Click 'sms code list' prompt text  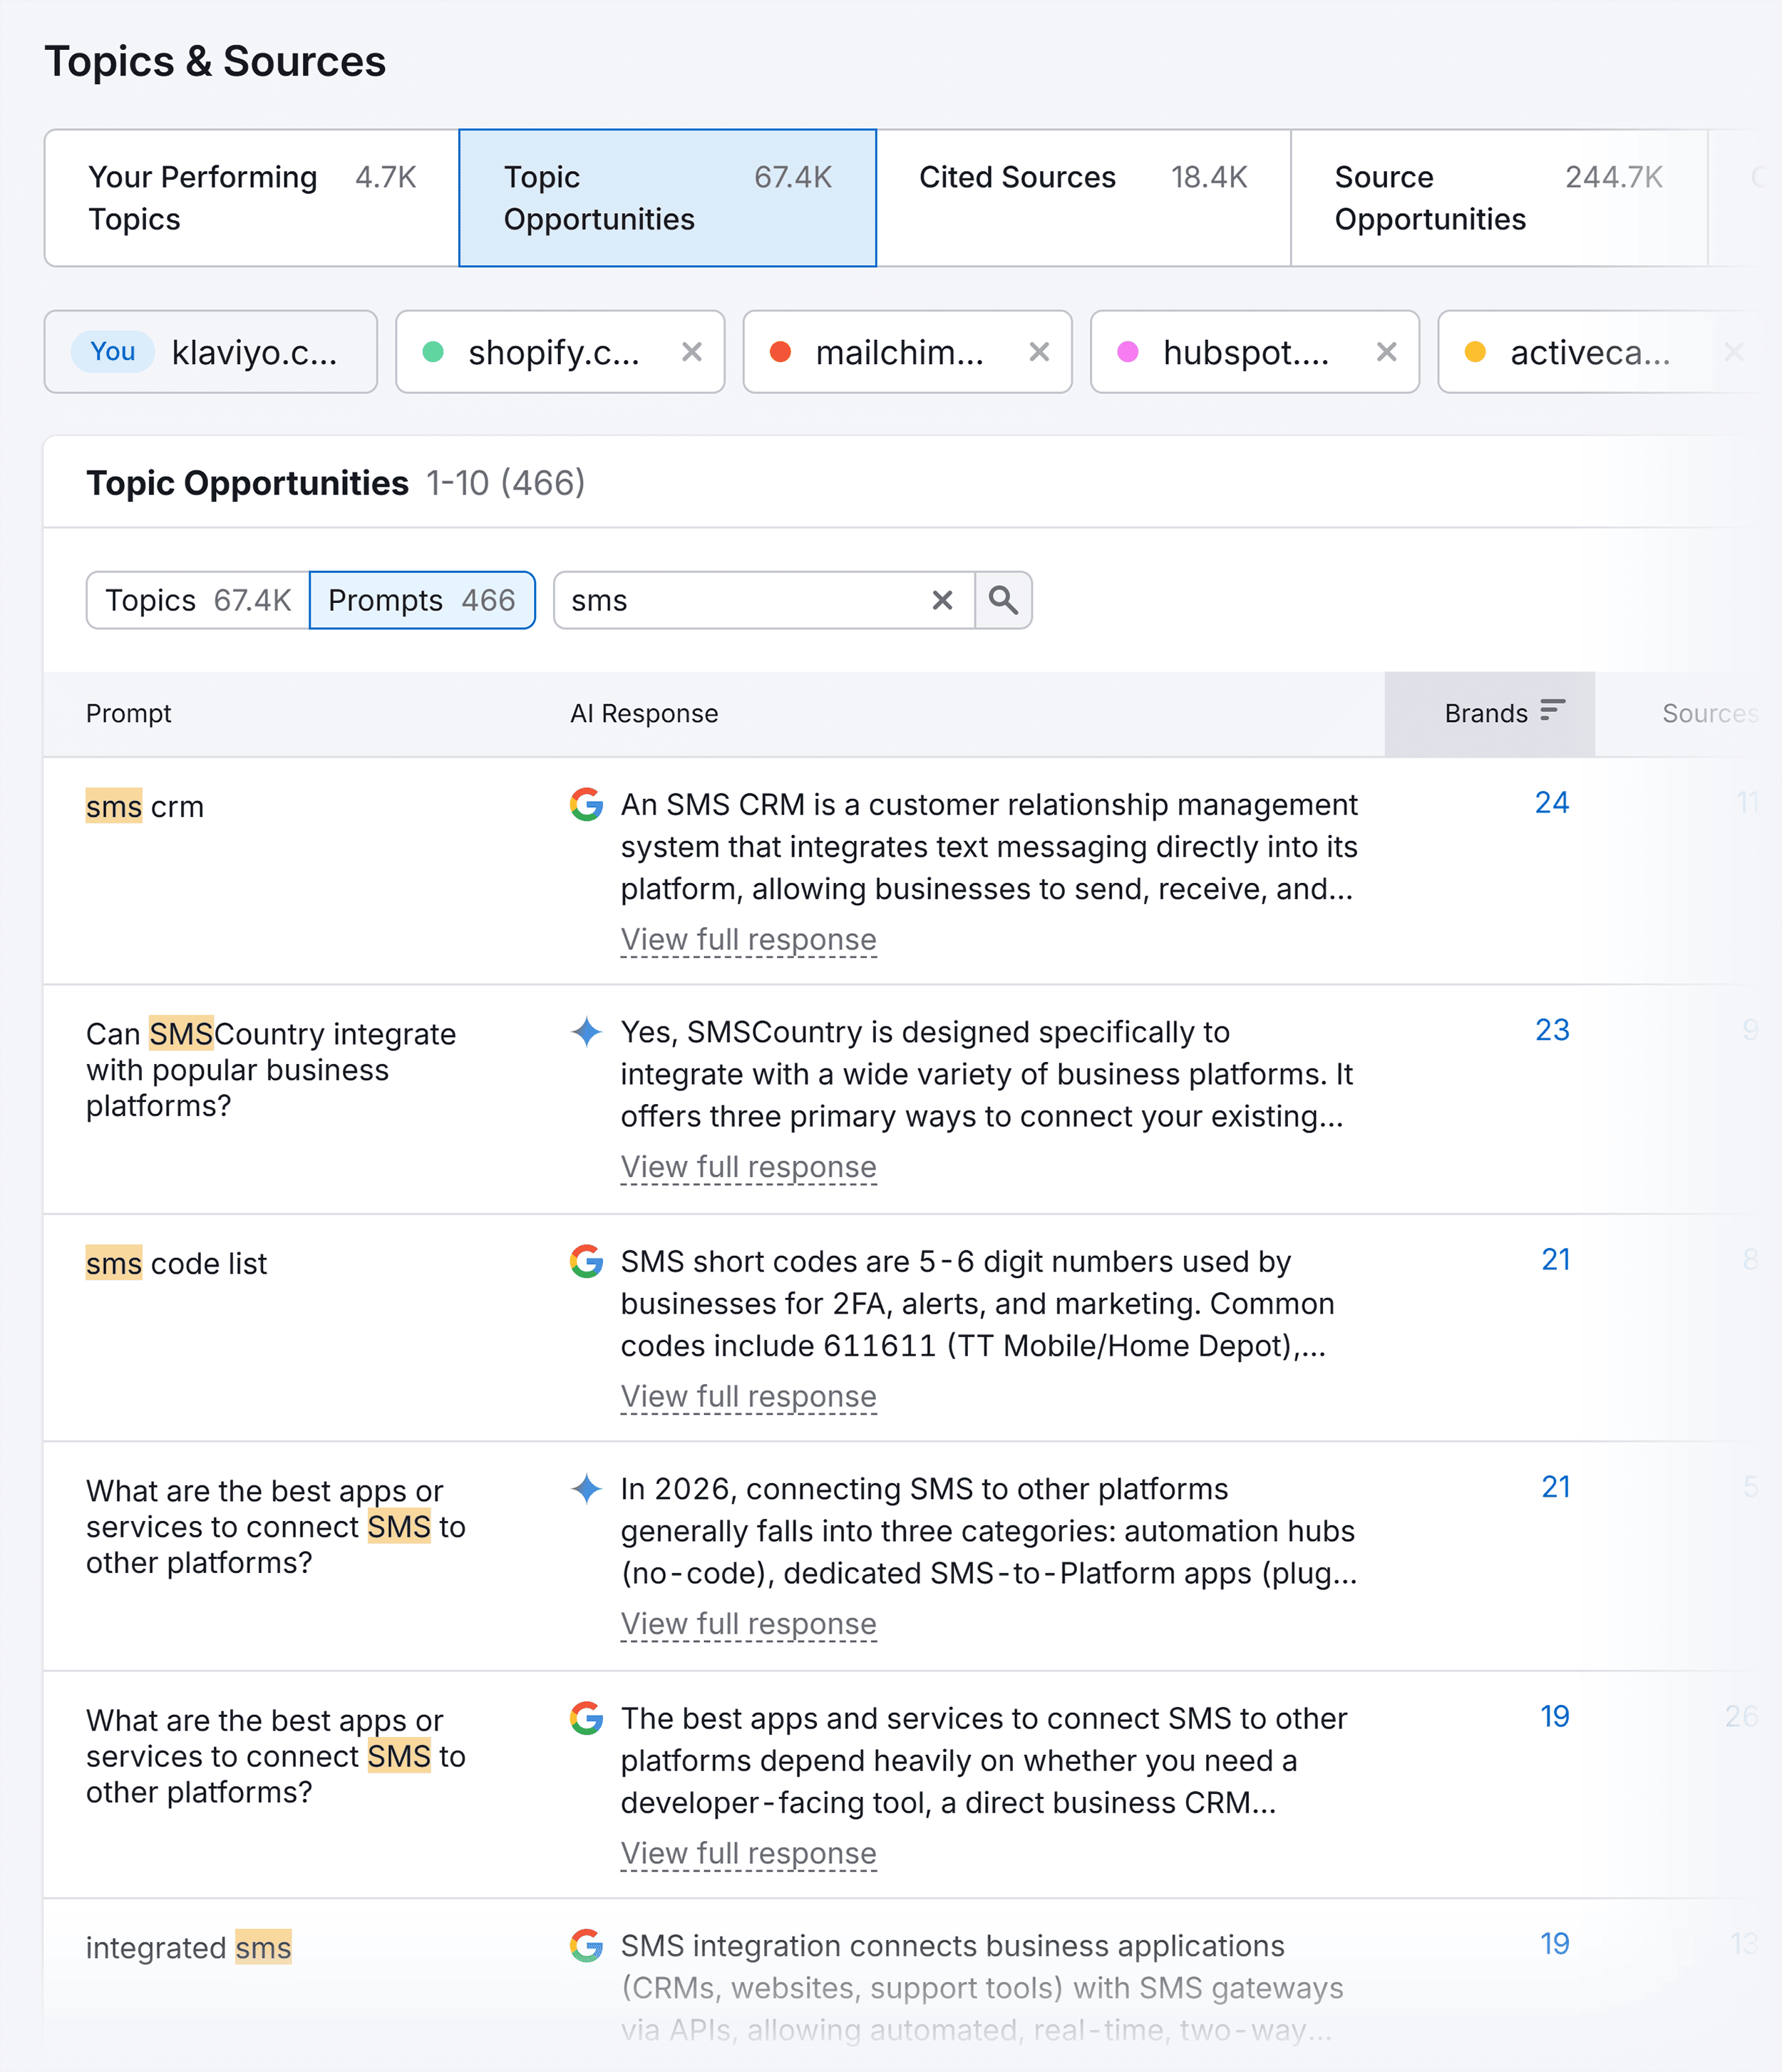tap(177, 1264)
